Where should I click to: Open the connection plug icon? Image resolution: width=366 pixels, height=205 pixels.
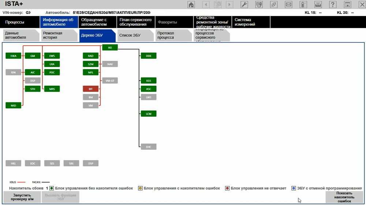(x=274, y=5)
